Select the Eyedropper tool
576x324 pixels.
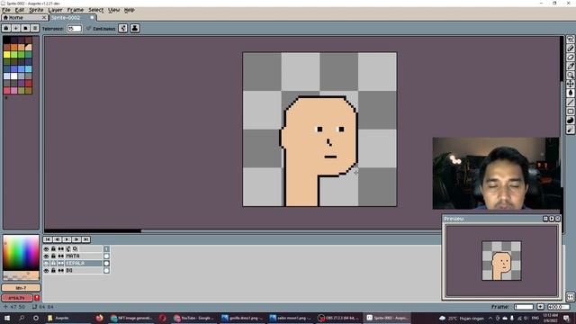pyautogui.click(x=570, y=67)
